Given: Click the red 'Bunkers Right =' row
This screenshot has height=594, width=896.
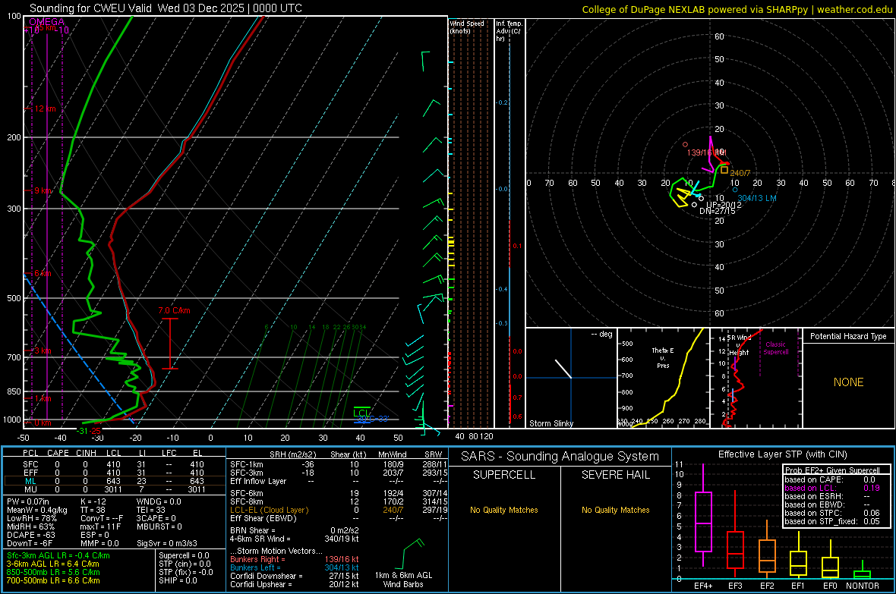Looking at the screenshot, I should point(295,559).
